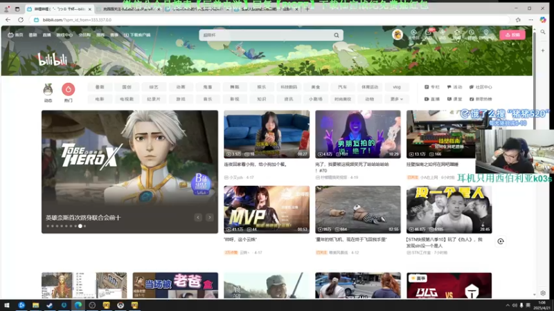Open the 直播 live link beside categories
This screenshot has height=311, width=554.
pos(432,99)
